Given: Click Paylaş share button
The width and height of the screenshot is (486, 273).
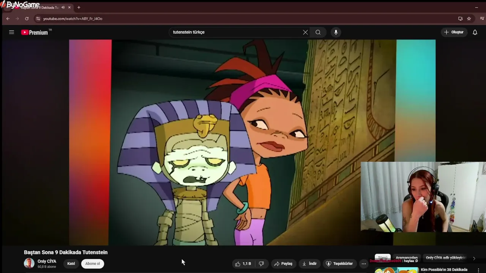Looking at the screenshot, I should coord(283,264).
